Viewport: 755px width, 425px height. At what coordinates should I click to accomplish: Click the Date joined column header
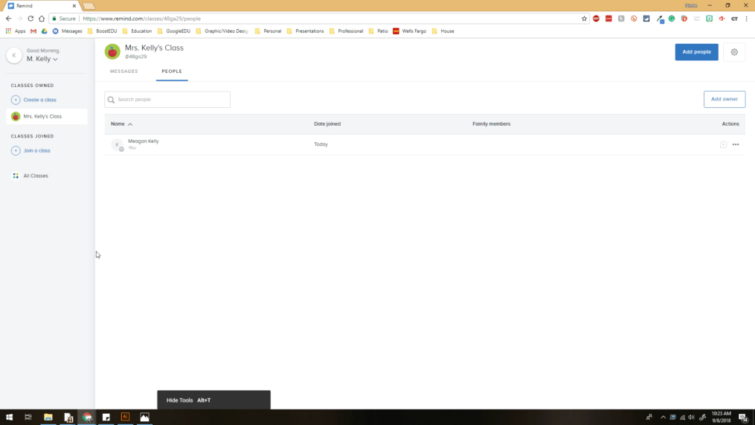[x=327, y=124]
